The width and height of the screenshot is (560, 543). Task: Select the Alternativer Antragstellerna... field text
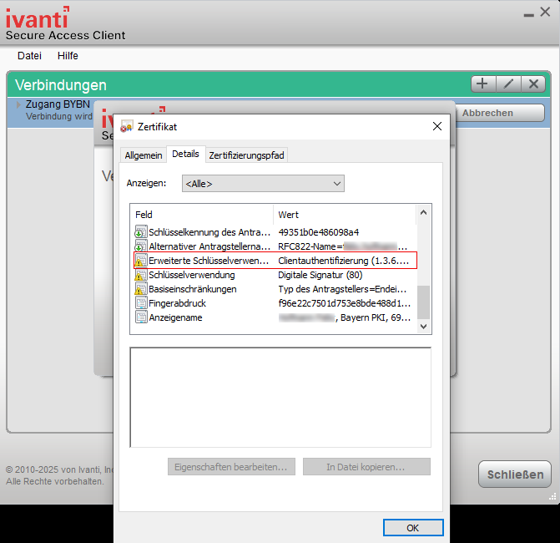(x=209, y=246)
